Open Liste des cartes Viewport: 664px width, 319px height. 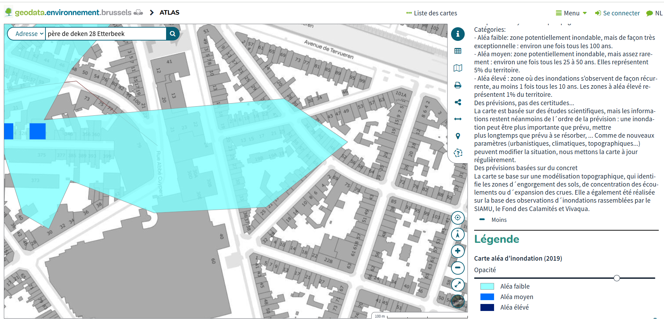pyautogui.click(x=432, y=13)
